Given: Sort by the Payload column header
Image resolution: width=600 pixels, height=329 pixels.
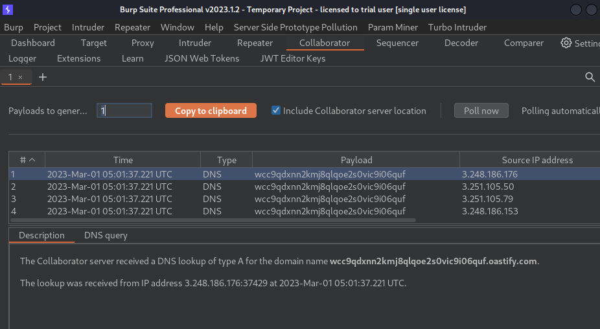Looking at the screenshot, I should coord(356,160).
